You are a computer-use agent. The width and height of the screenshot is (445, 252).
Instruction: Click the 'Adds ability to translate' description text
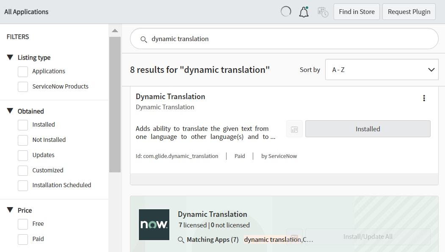205,133
